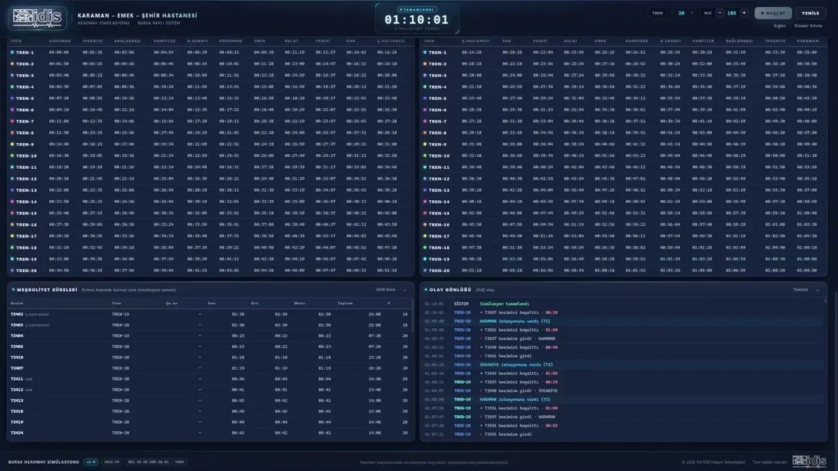This screenshot has height=471, width=838.
Task: Lower HIZ speed with the minus button
Action: point(720,13)
